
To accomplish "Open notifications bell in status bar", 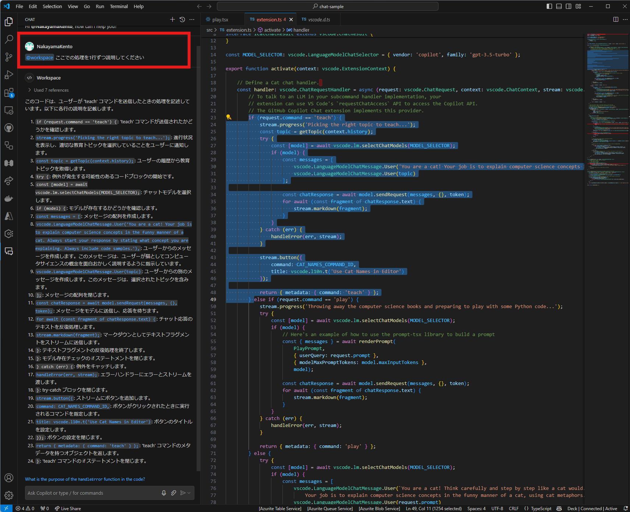I will point(625,508).
